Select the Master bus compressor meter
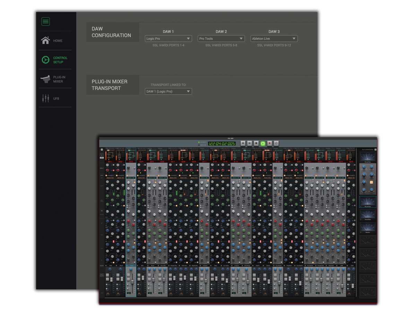 click(x=367, y=228)
